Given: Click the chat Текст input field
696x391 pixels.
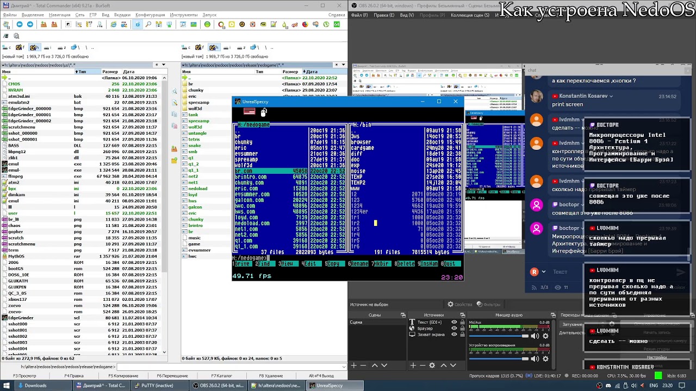Looking at the screenshot, I should (612, 272).
